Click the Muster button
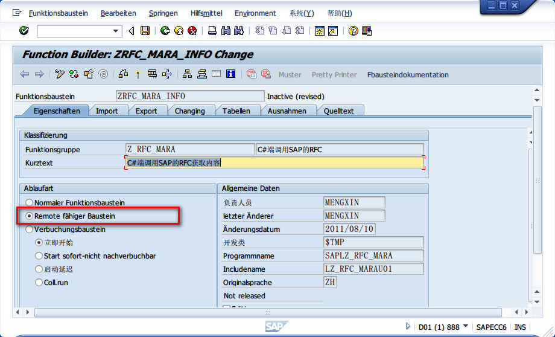Image resolution: width=555 pixels, height=337 pixels. 290,75
